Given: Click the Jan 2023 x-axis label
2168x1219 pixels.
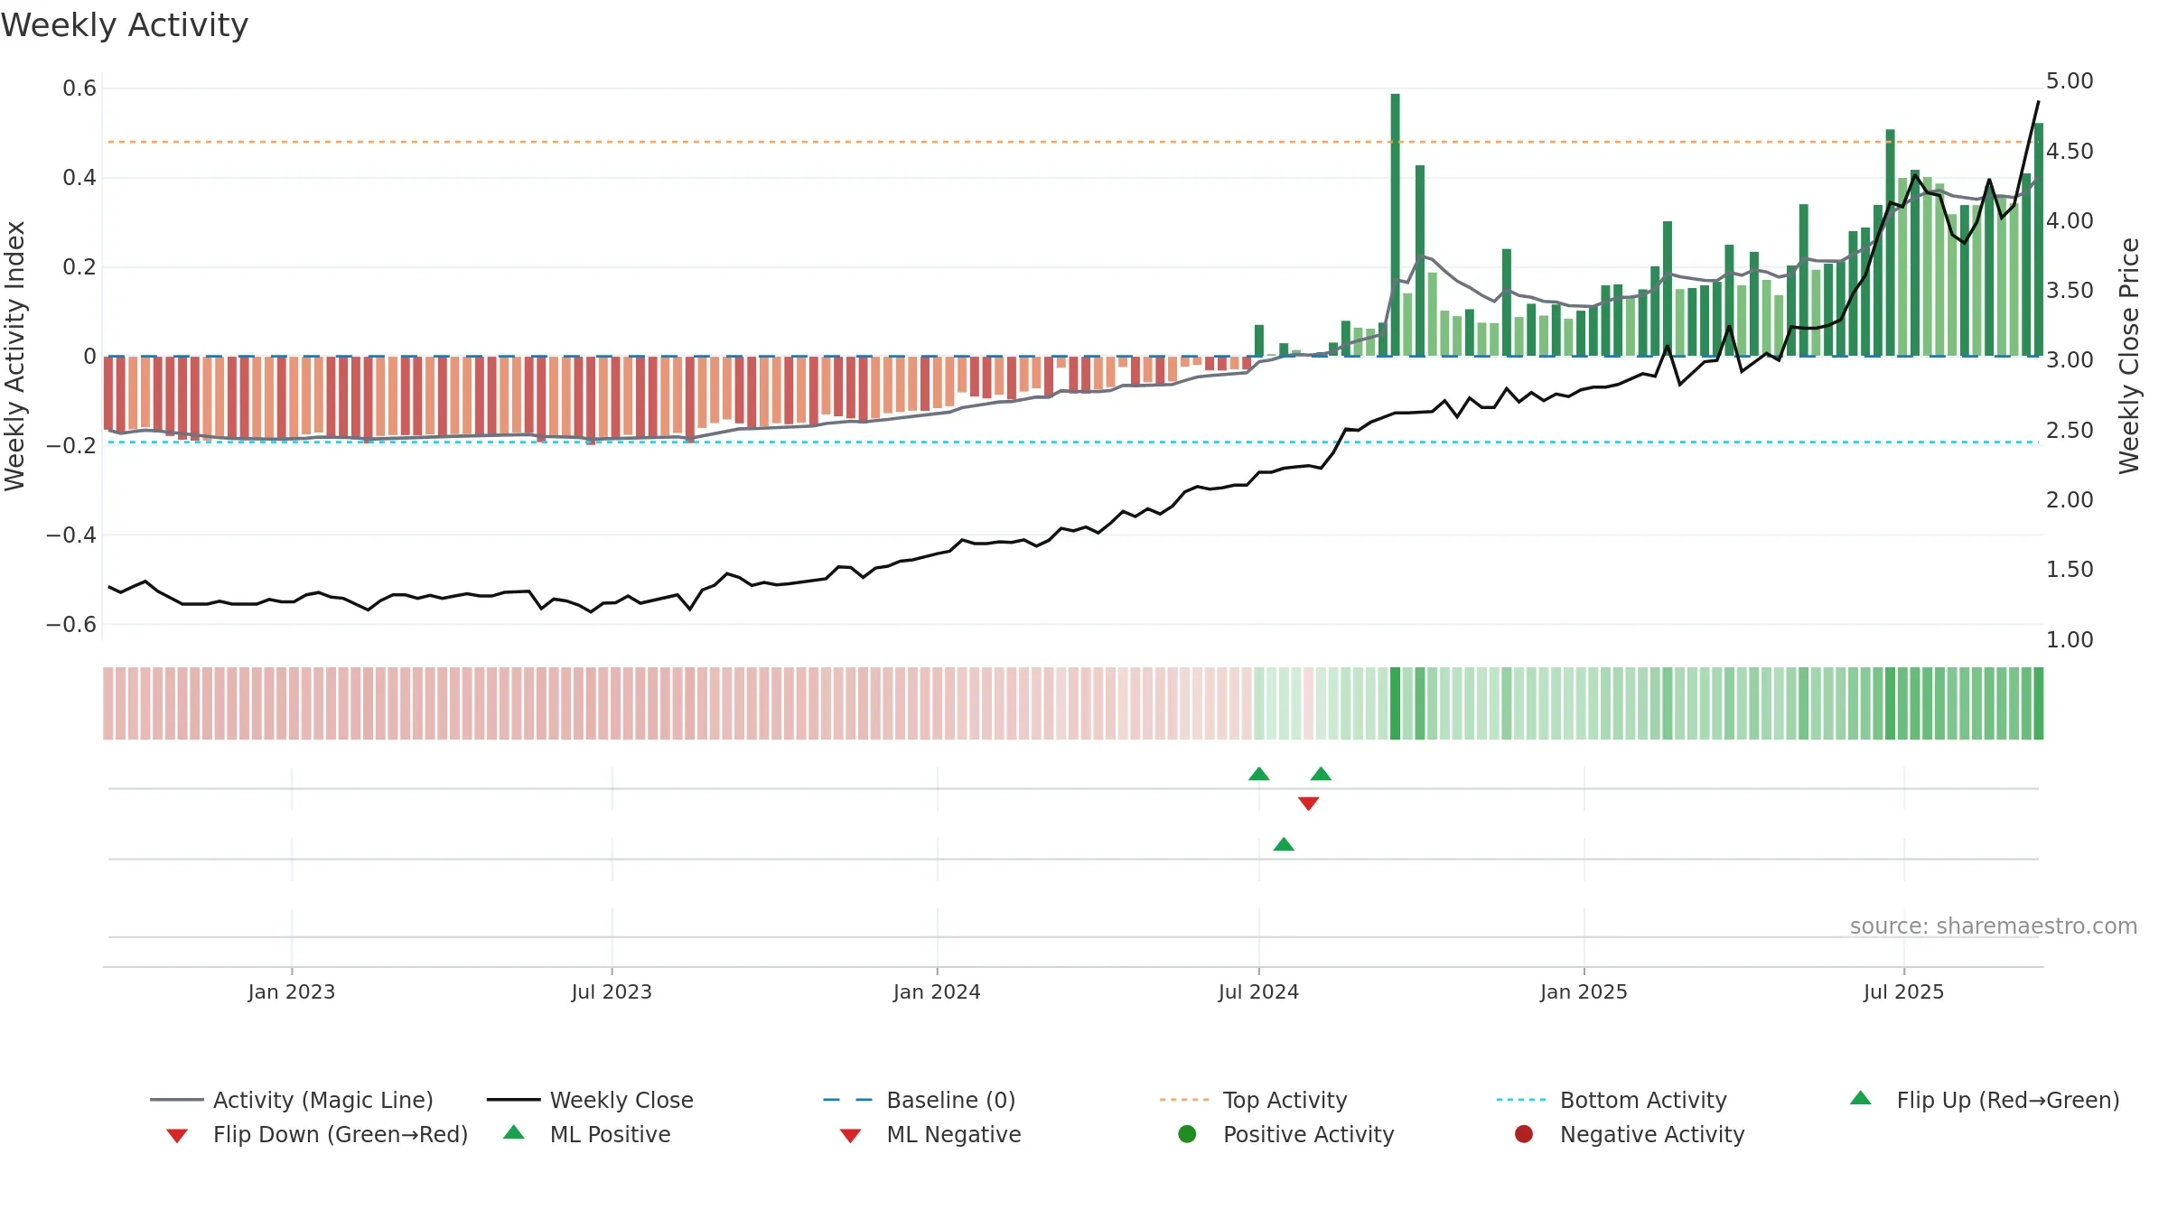Looking at the screenshot, I should coord(292,991).
